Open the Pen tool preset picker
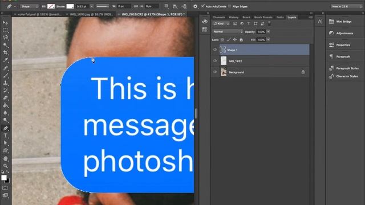 coord(15,6)
